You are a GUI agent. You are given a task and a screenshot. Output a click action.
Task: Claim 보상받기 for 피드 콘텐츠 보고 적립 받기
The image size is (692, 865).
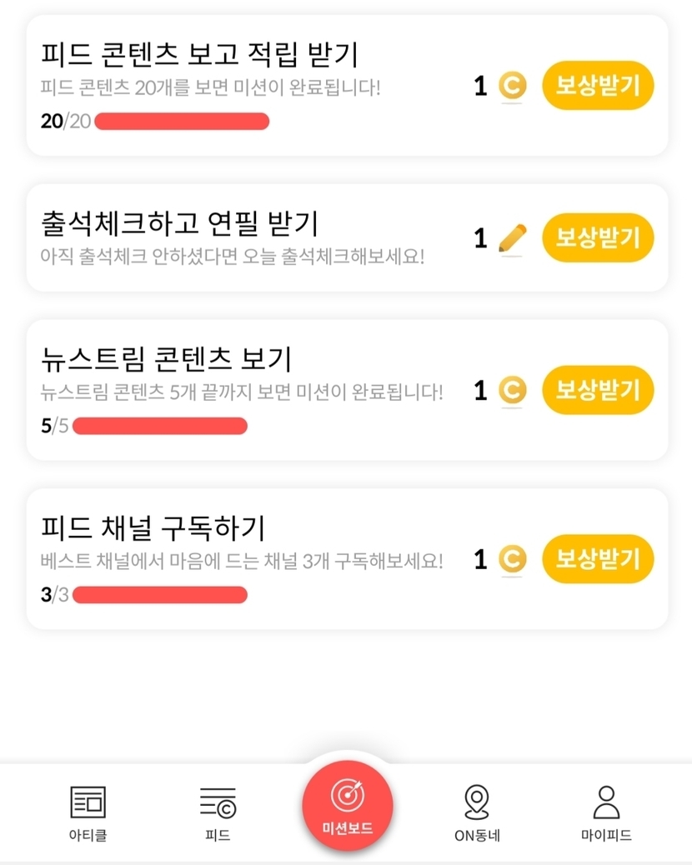point(598,86)
